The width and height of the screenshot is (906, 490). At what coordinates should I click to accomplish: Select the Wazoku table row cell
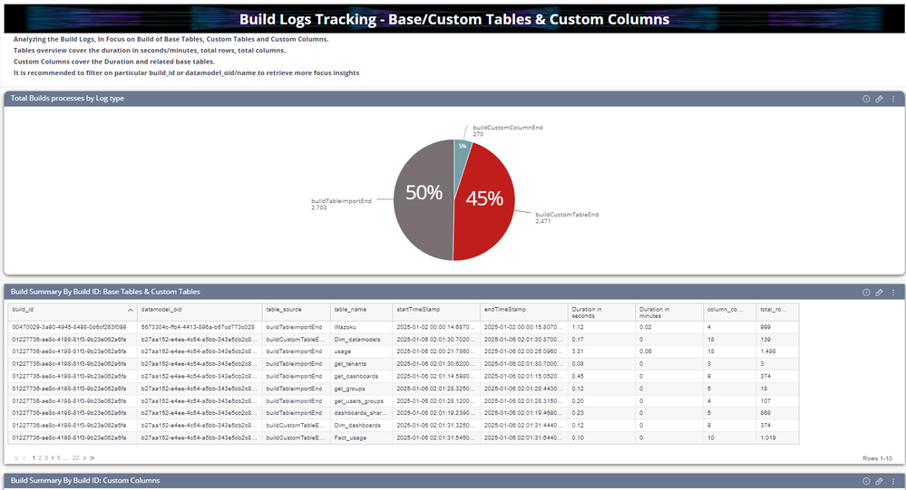pyautogui.click(x=346, y=327)
